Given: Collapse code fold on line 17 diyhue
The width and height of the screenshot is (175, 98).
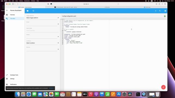Looking at the screenshot, I should click(64, 39).
